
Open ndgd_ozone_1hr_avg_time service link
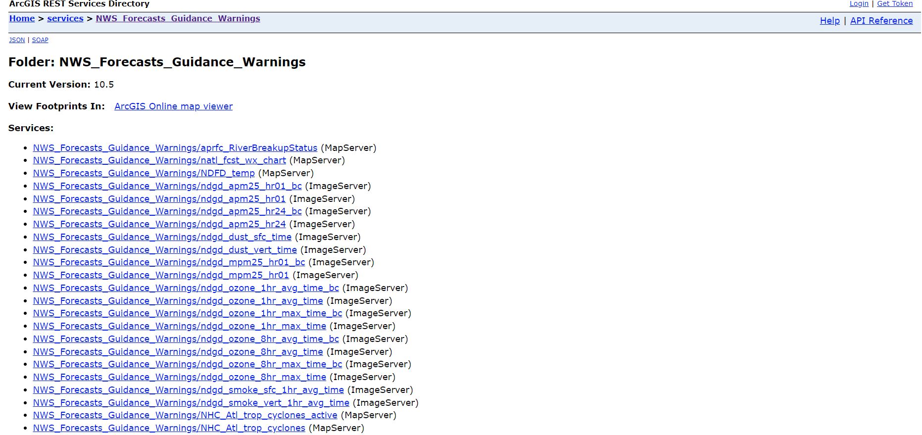pyautogui.click(x=178, y=301)
